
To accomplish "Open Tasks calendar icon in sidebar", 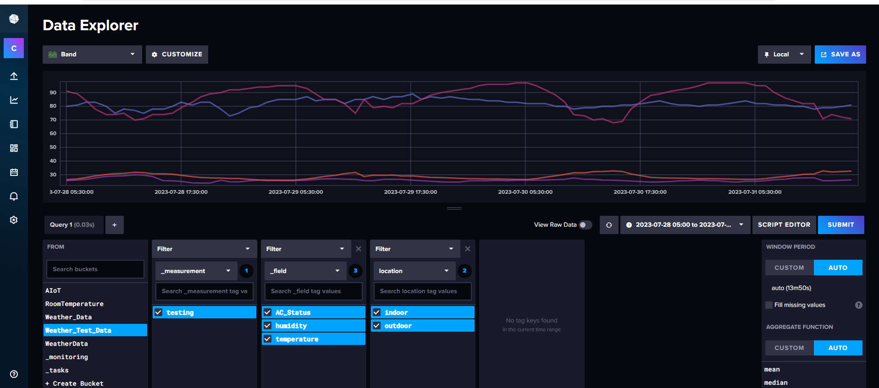I will click(x=14, y=172).
